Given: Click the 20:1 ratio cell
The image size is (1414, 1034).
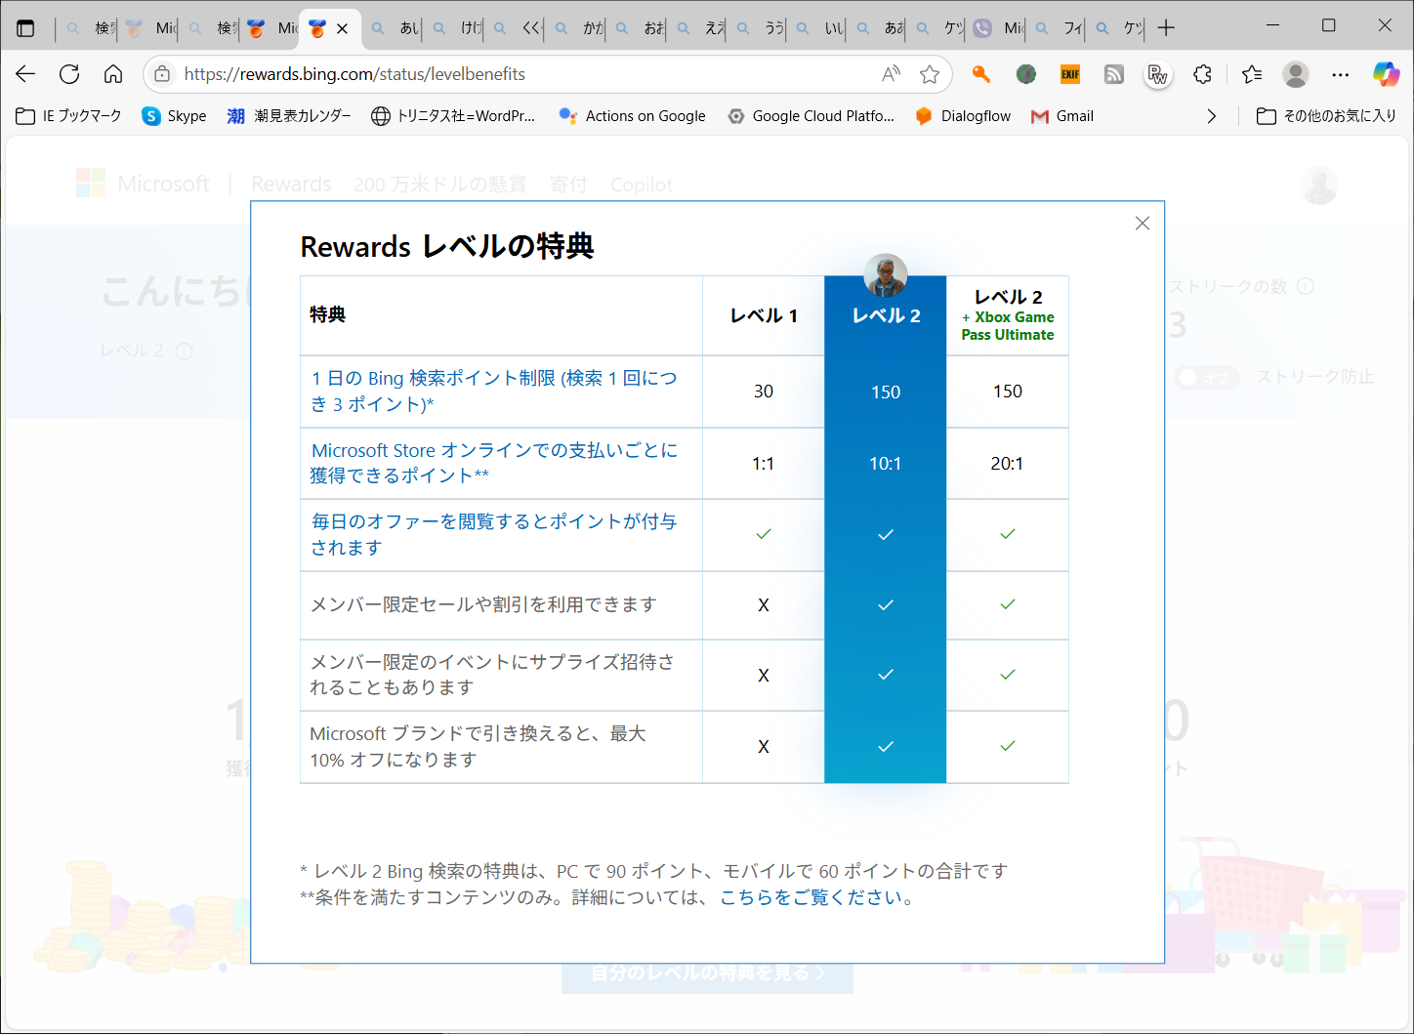Looking at the screenshot, I should tap(1008, 464).
